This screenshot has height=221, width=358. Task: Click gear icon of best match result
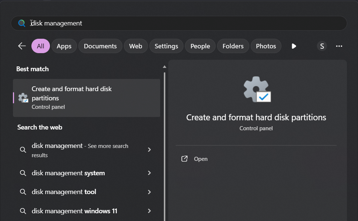[23, 98]
